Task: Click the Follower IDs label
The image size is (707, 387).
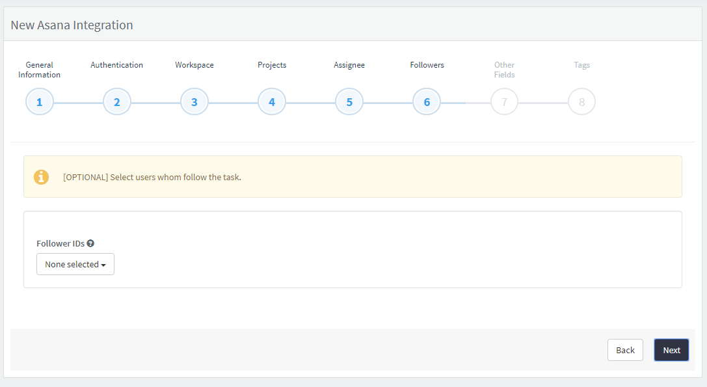Action: tap(60, 243)
